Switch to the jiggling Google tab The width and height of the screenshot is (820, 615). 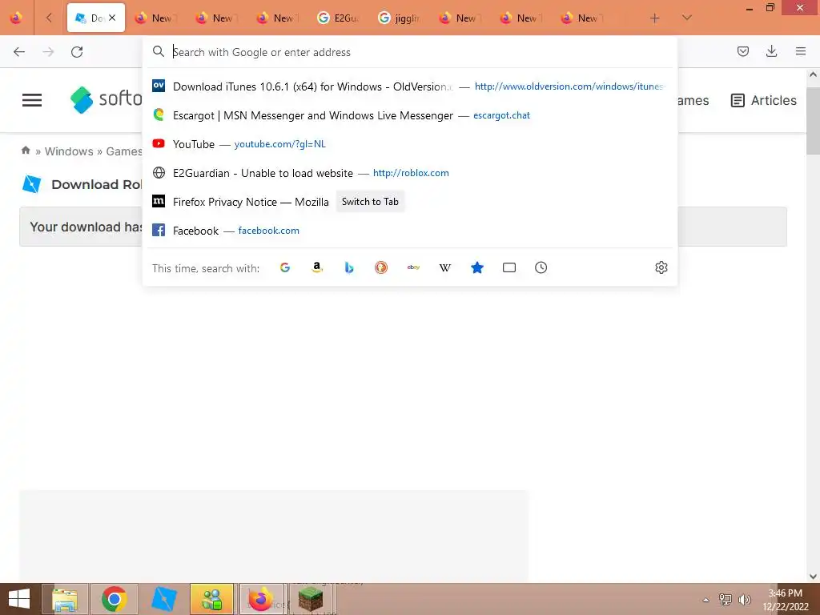(399, 18)
